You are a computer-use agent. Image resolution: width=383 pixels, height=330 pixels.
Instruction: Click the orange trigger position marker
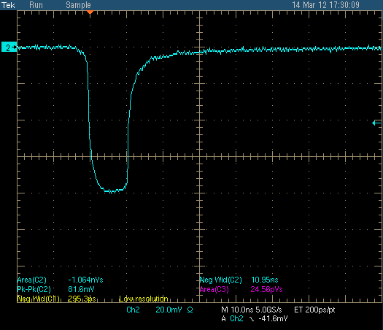pos(90,12)
